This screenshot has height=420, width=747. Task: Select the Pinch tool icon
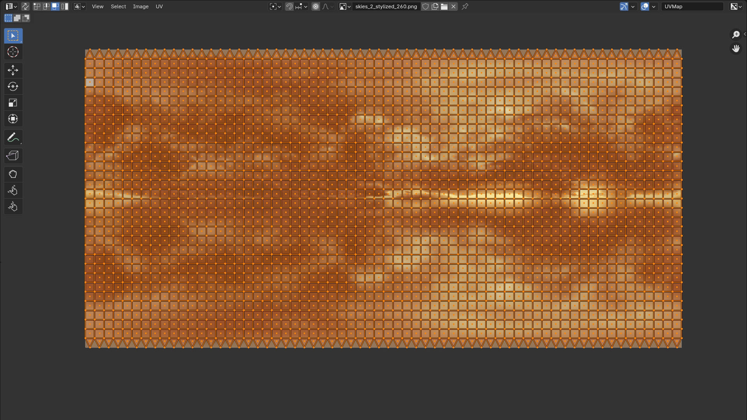(x=13, y=206)
